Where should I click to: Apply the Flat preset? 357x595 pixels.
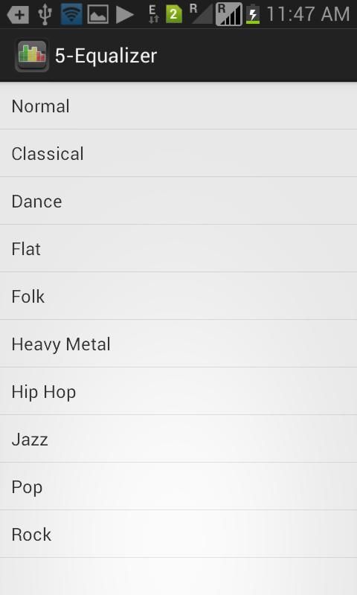pyautogui.click(x=178, y=248)
